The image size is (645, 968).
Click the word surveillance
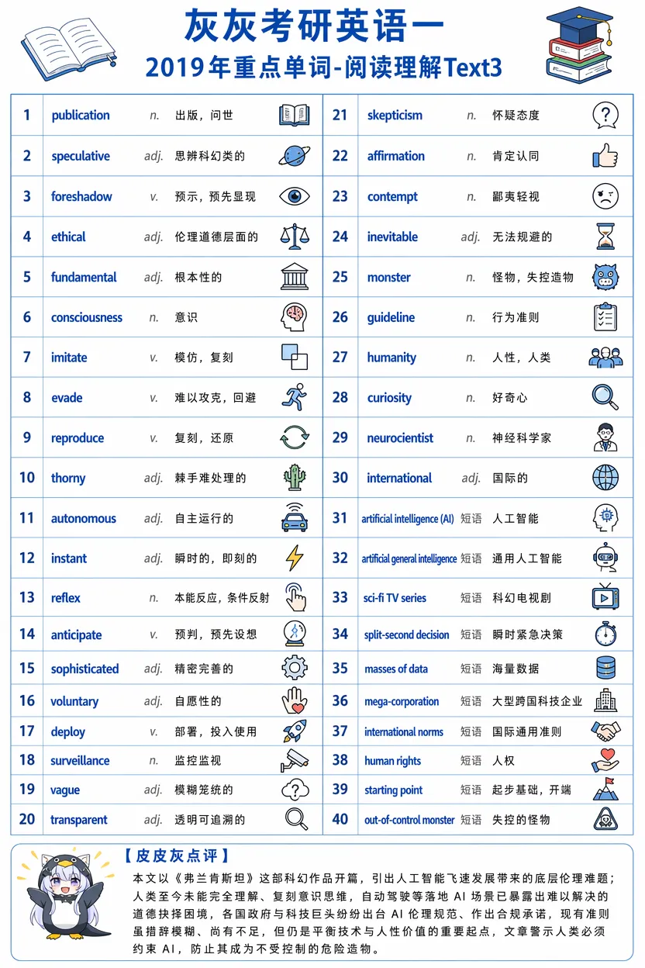coord(80,761)
